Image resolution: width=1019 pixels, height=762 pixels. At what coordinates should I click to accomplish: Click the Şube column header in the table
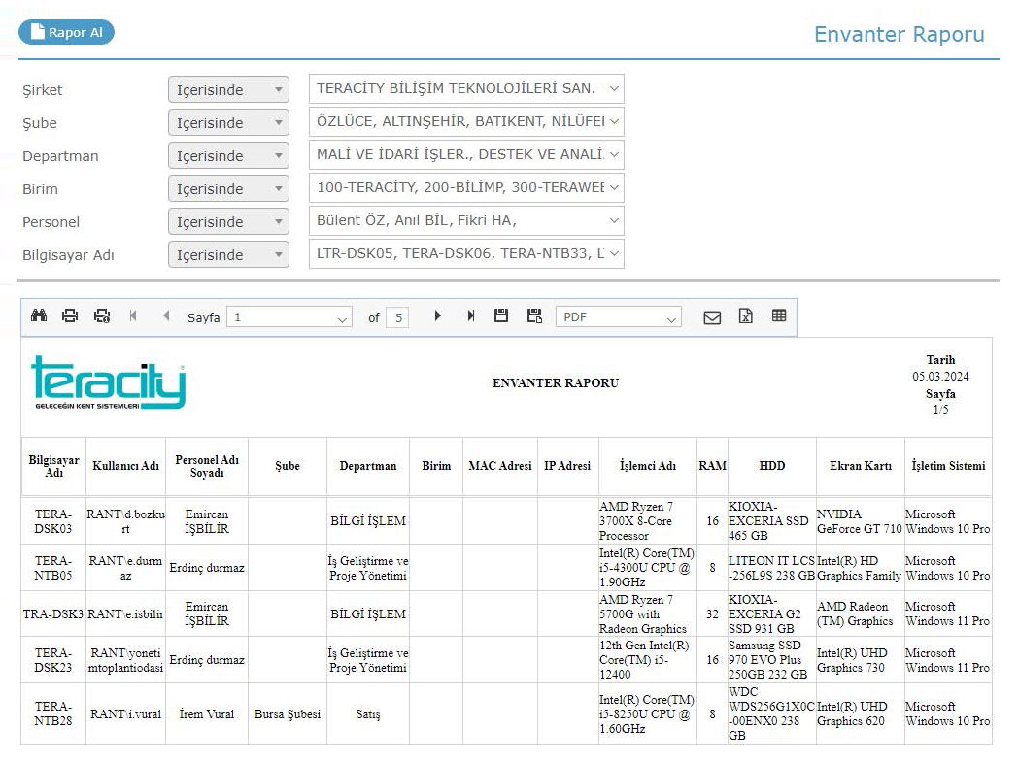(x=288, y=467)
